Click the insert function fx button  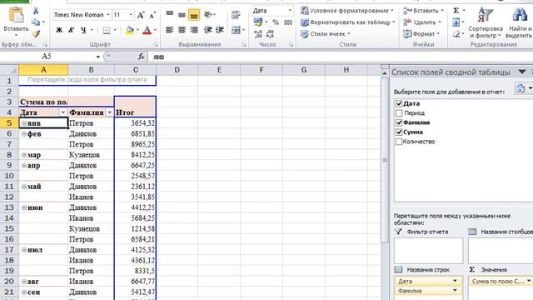(x=141, y=57)
